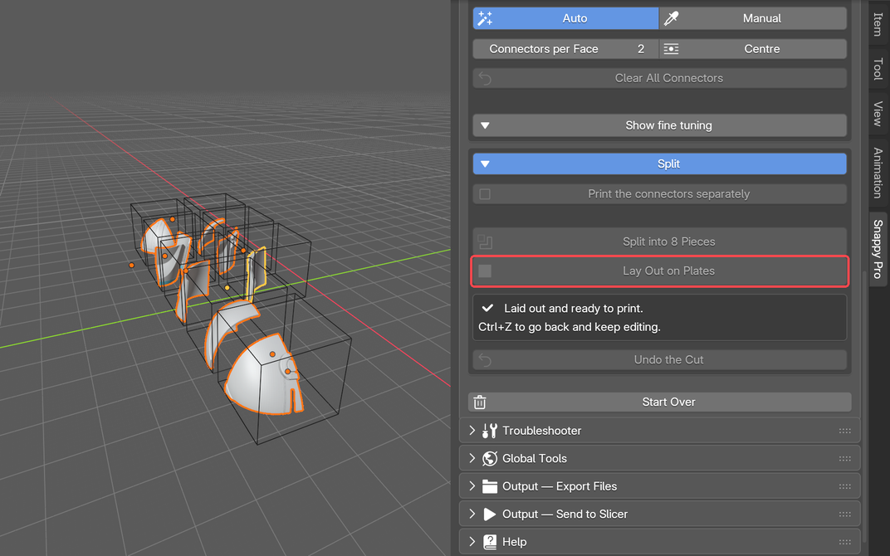This screenshot has width=890, height=556.
Task: Expand the Help panel chevron
Action: click(x=472, y=542)
